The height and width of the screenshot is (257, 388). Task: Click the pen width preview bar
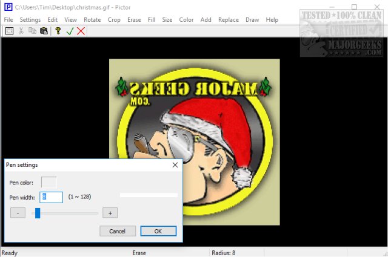[149, 195]
